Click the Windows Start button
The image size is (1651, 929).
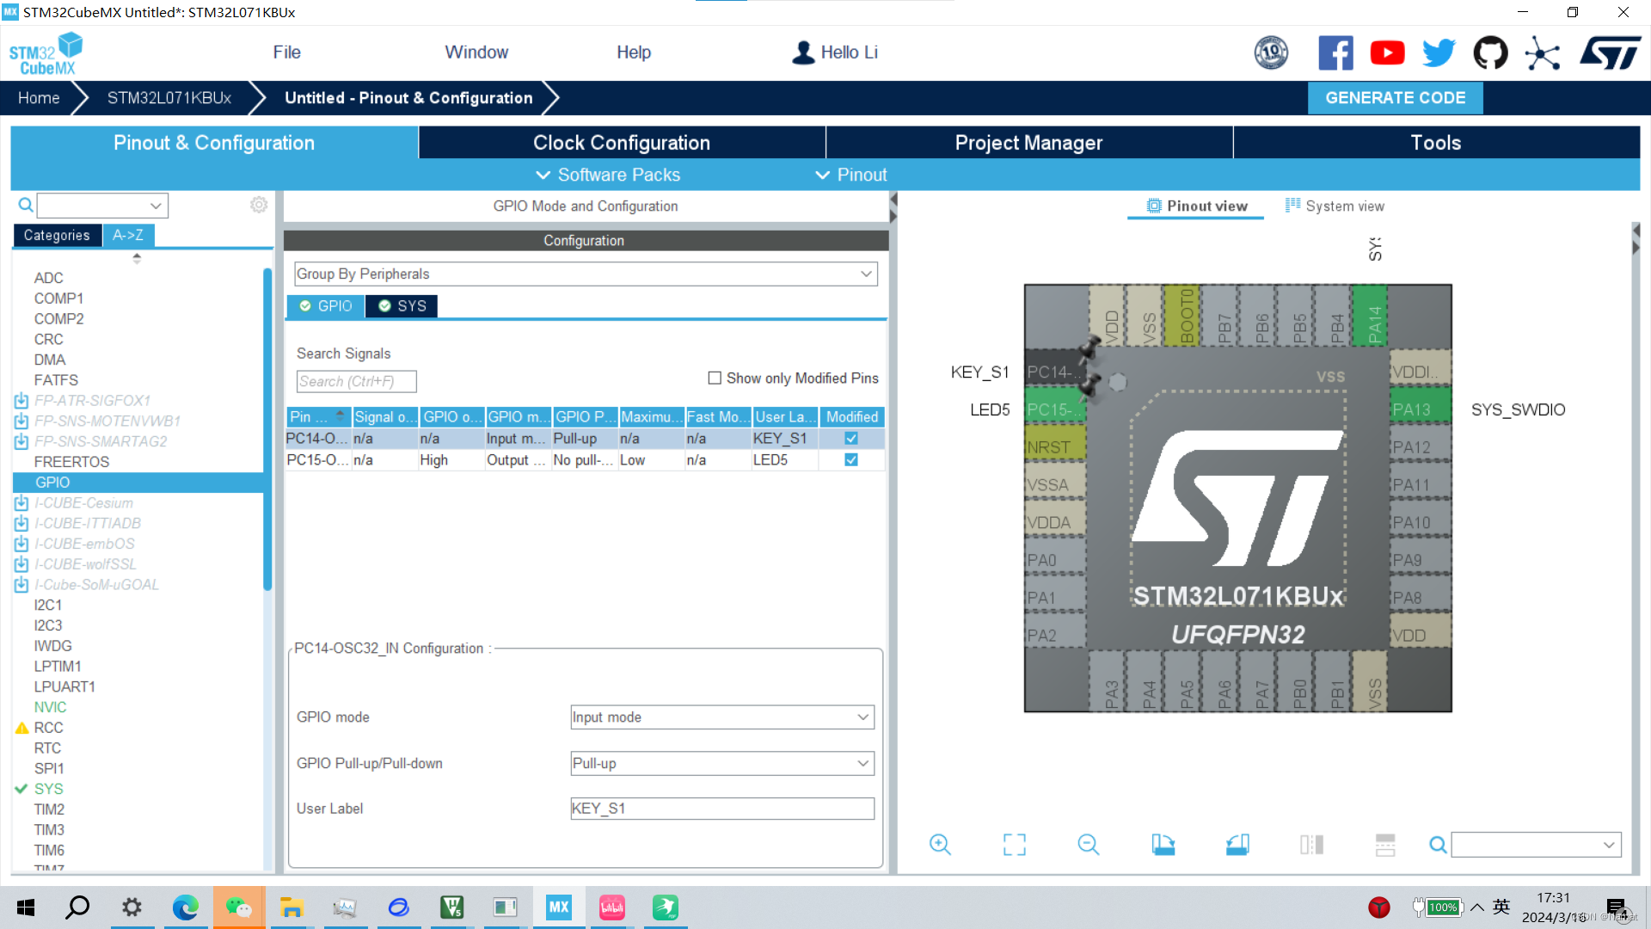tap(25, 907)
